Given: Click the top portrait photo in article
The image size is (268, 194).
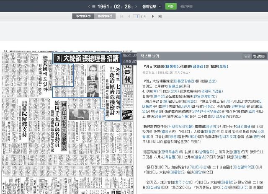Looking at the screenshot, I should (x=93, y=72).
